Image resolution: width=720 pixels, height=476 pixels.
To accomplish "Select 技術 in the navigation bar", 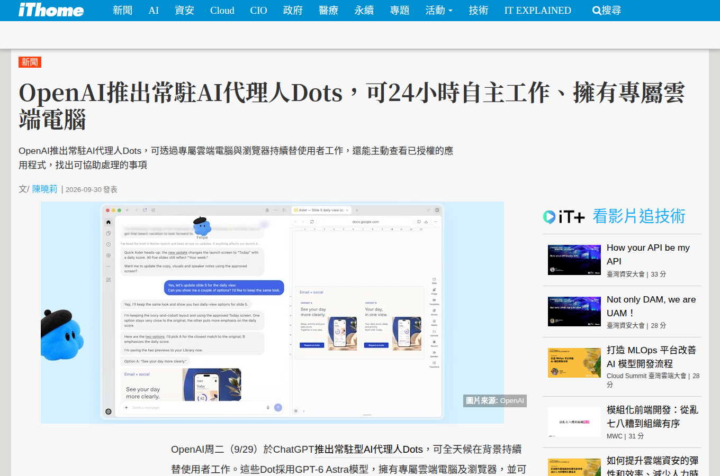I will [478, 11].
